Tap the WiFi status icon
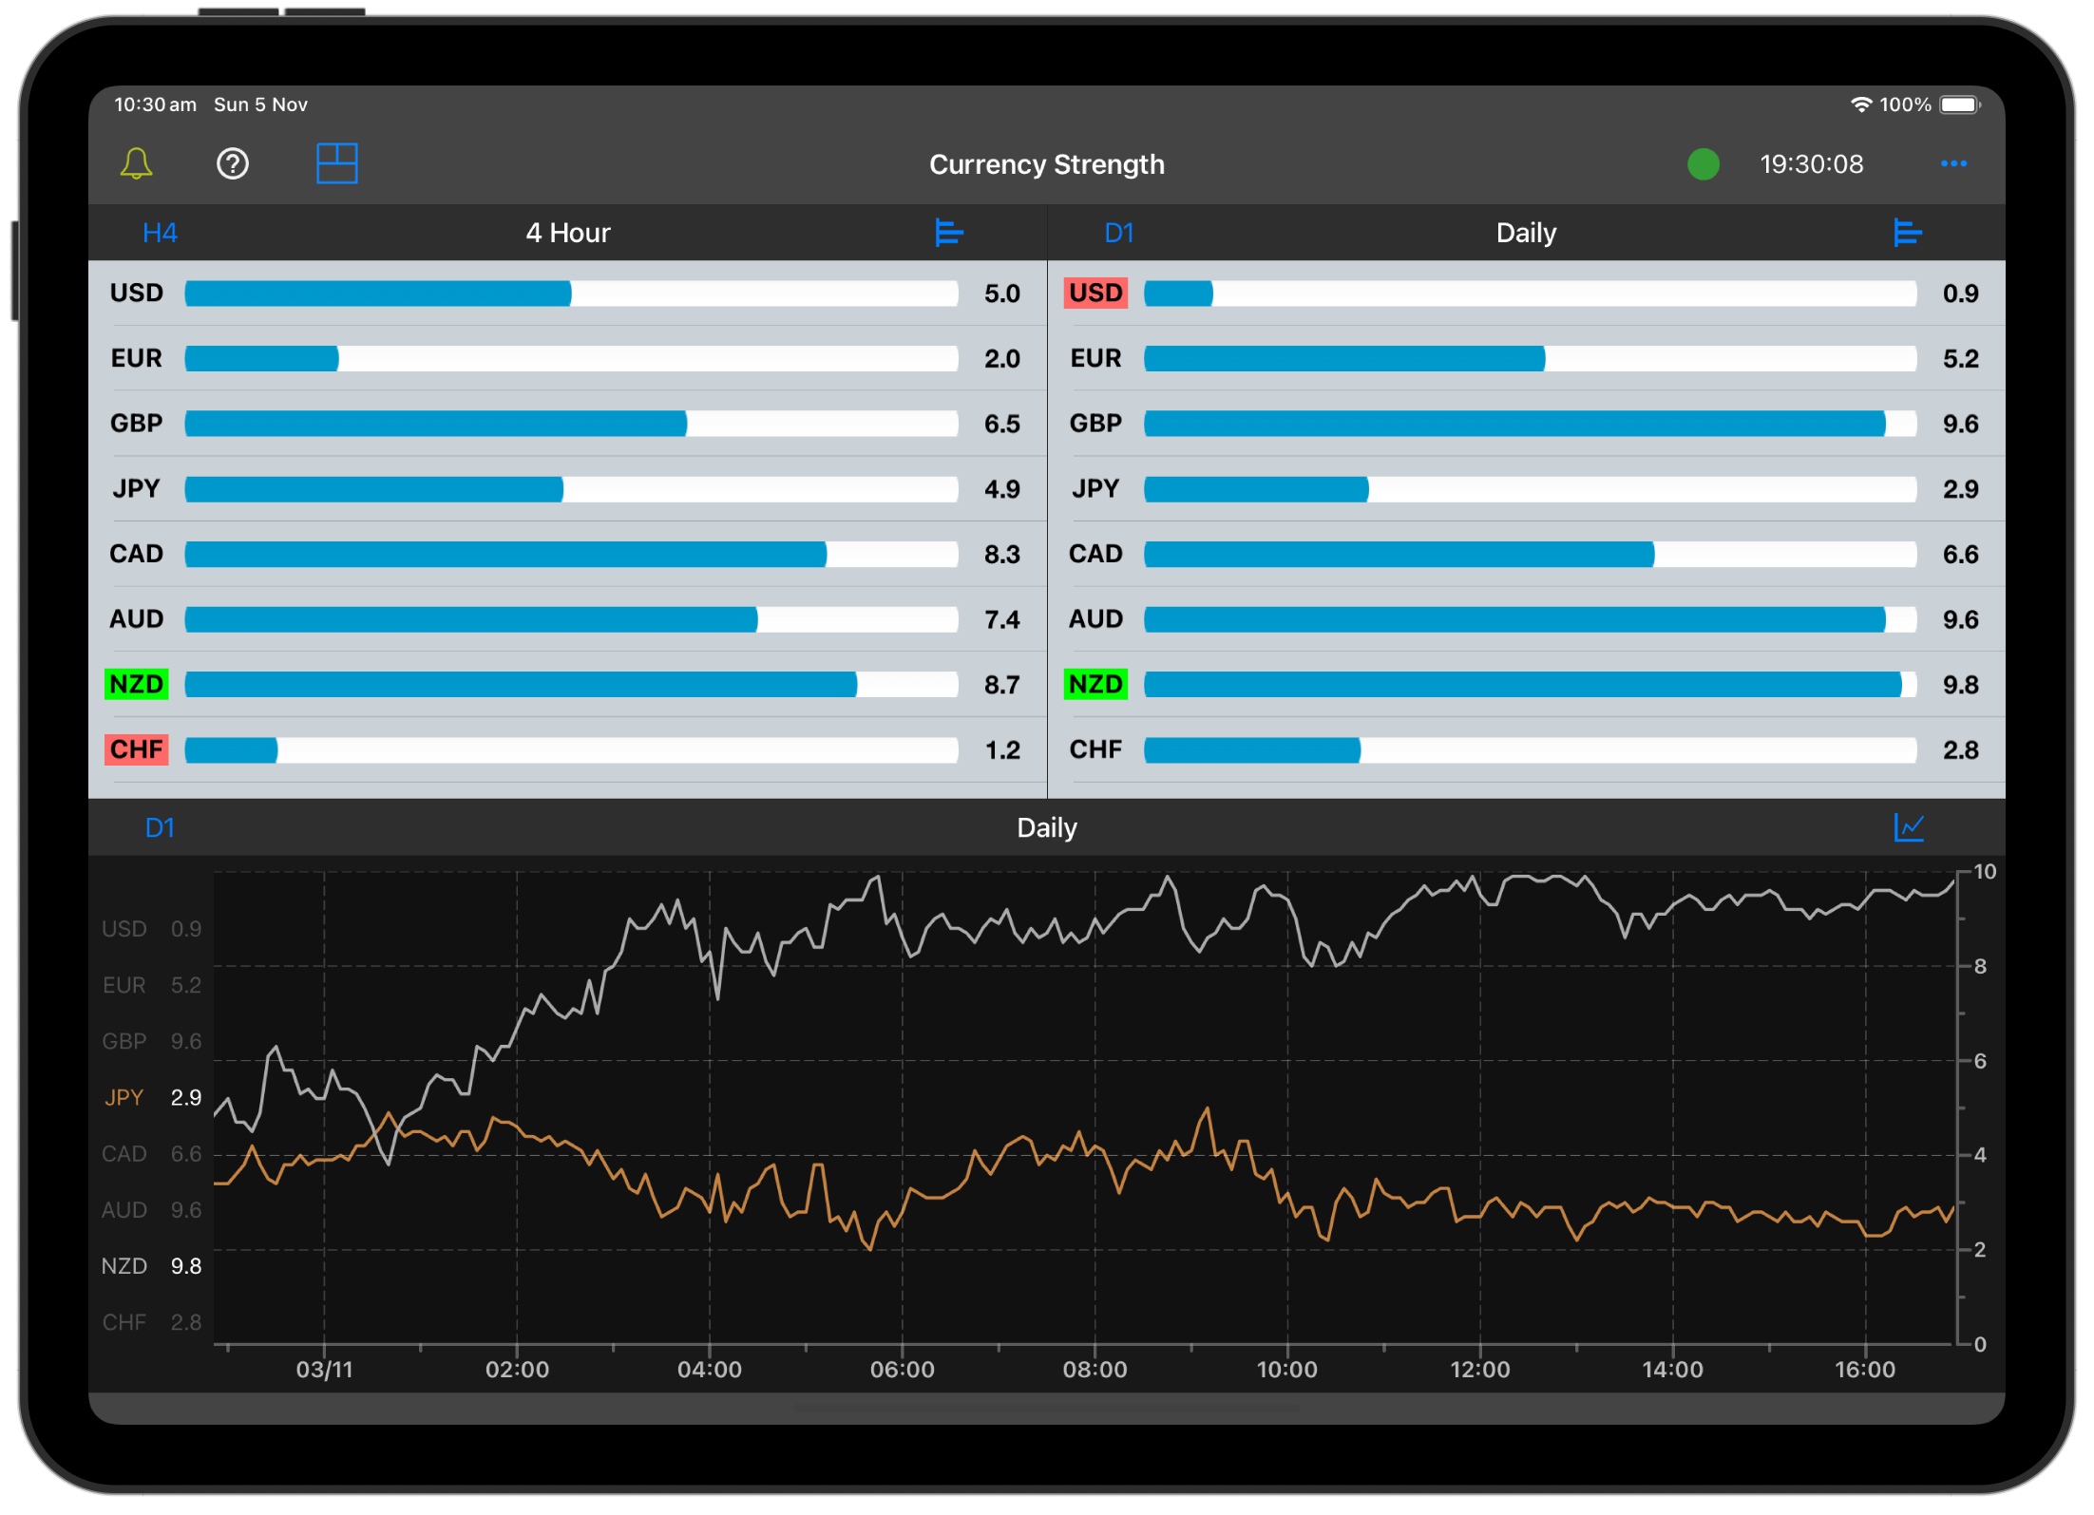Viewport: 2094px width, 1515px height. tap(1860, 104)
